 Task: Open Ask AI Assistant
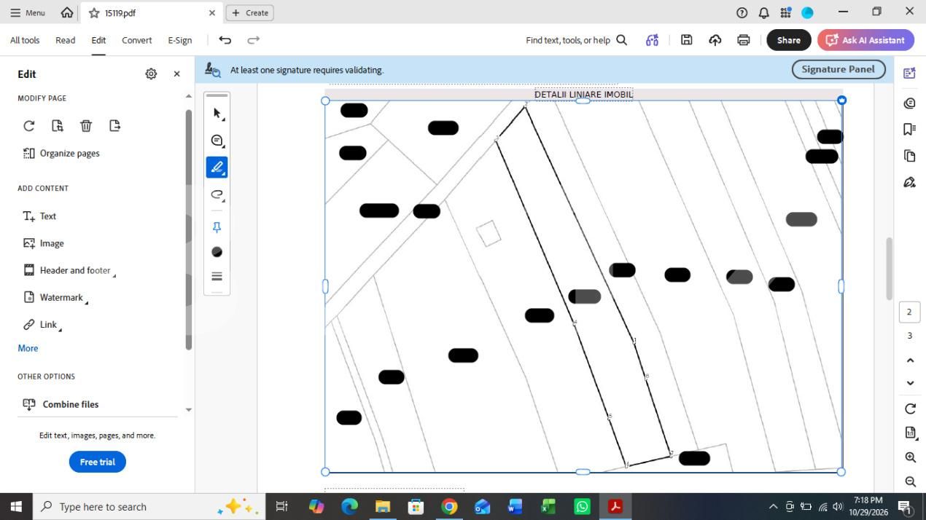pos(865,40)
